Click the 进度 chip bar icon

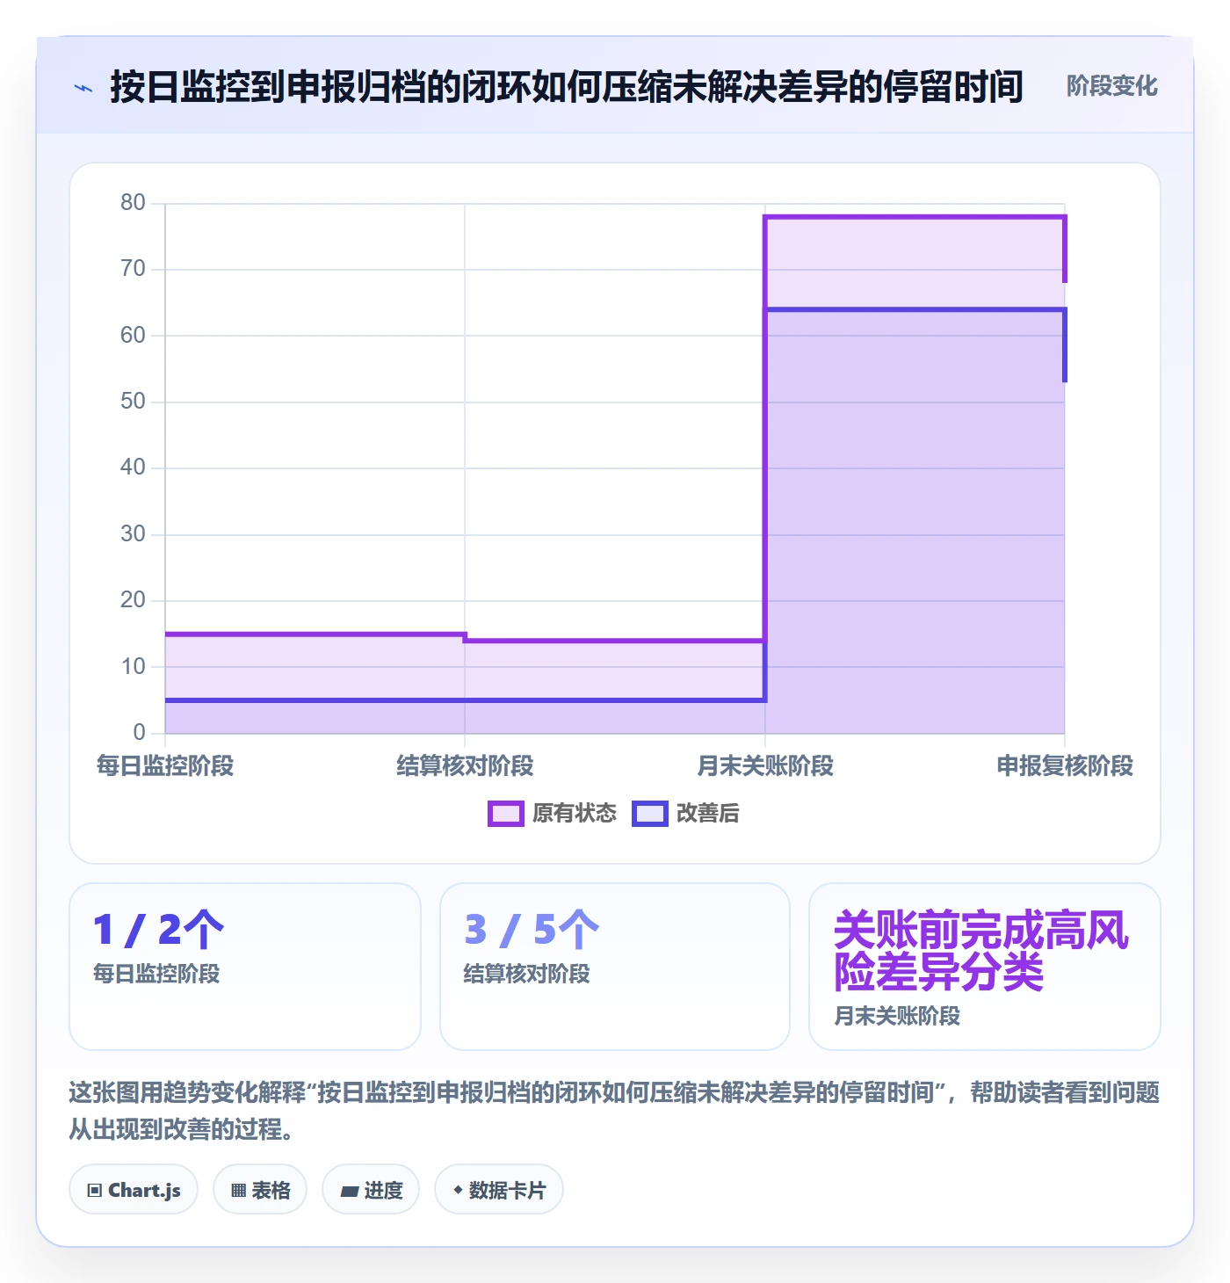point(350,1192)
